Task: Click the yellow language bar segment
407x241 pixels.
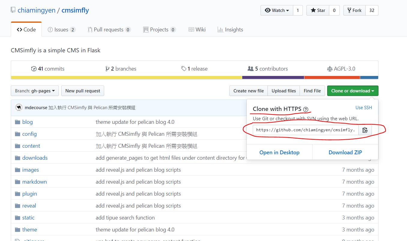Action: (x=126, y=77)
